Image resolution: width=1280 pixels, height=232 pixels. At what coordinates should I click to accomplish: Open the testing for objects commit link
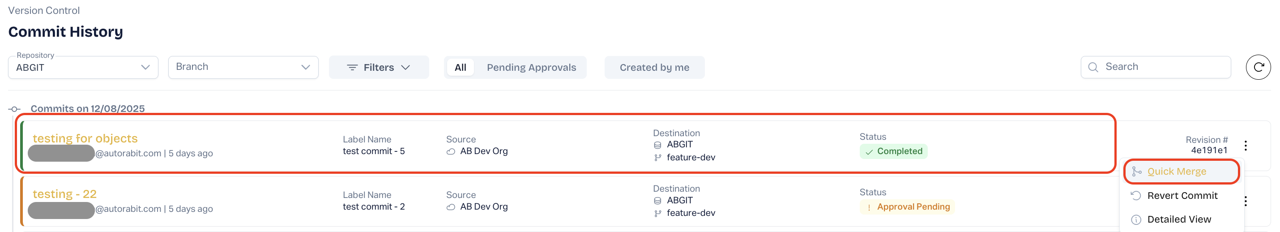click(85, 138)
